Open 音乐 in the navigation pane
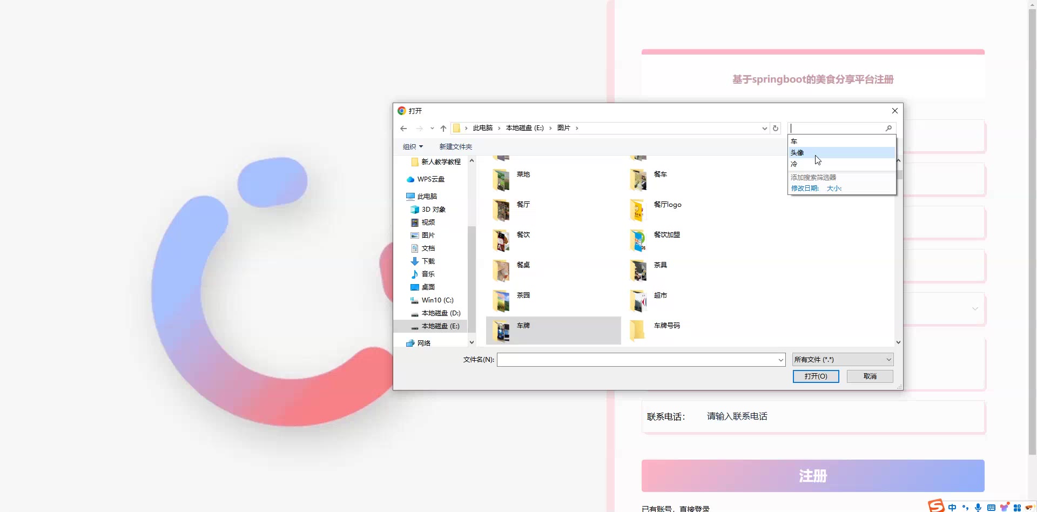1037x512 pixels. [422, 274]
